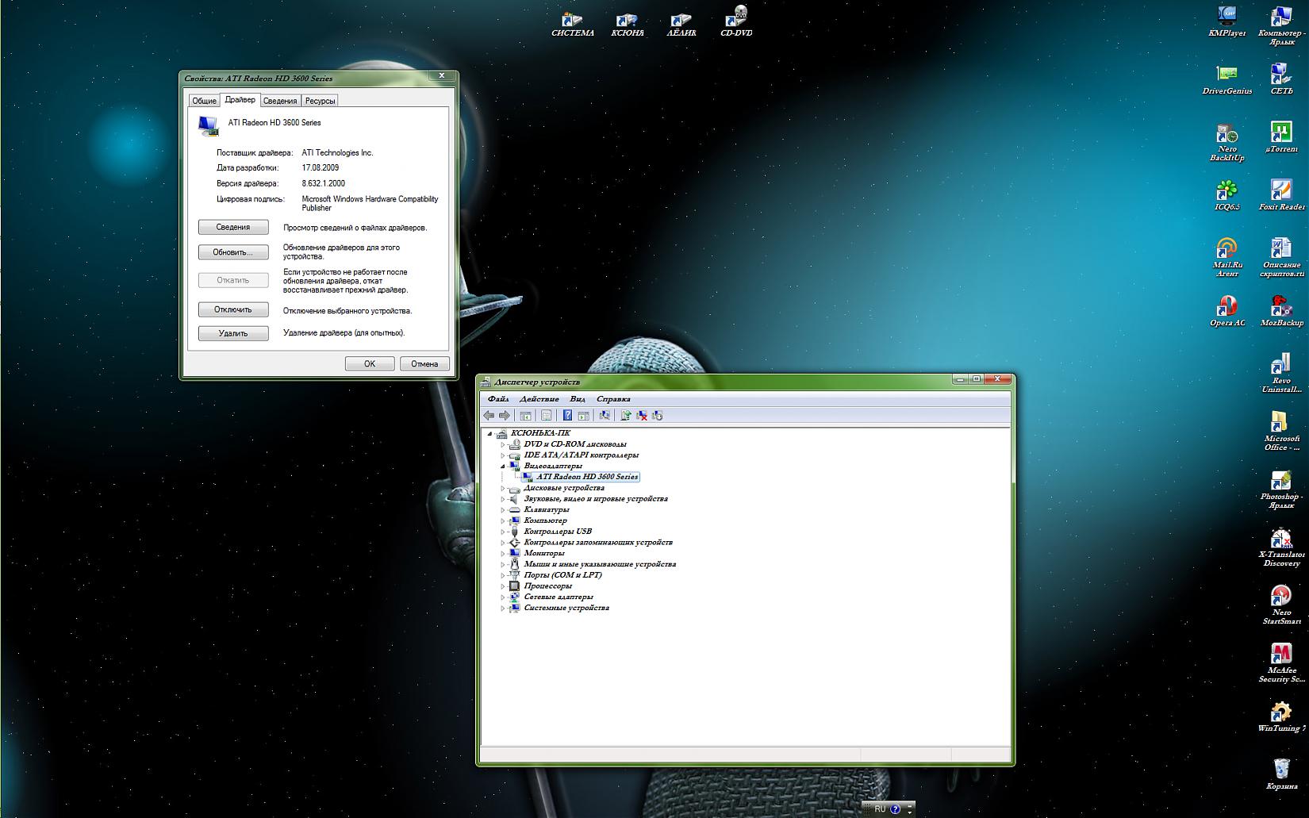
Task: Expand the Контроллеры USB category
Action: tap(503, 532)
